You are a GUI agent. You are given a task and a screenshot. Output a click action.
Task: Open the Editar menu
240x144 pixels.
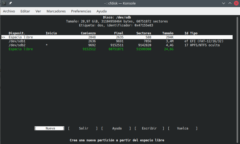tap(25, 11)
